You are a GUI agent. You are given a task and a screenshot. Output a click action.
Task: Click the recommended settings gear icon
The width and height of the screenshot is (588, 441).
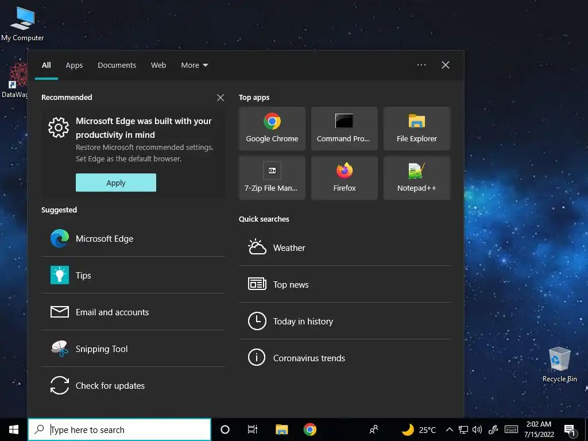pyautogui.click(x=59, y=127)
